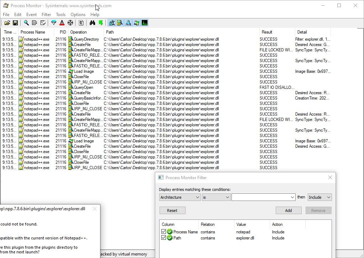This screenshot has height=258, width=364.
Task: Open the Edit menu
Action: [18, 14]
